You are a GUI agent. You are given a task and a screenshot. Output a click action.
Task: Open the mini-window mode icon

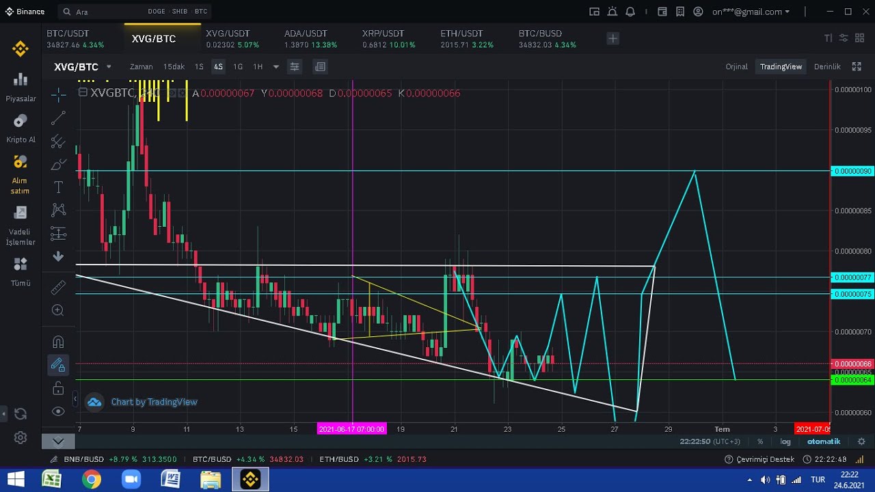click(x=594, y=12)
